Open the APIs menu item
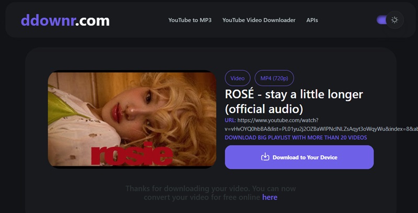The height and width of the screenshot is (213, 418). pyautogui.click(x=312, y=20)
